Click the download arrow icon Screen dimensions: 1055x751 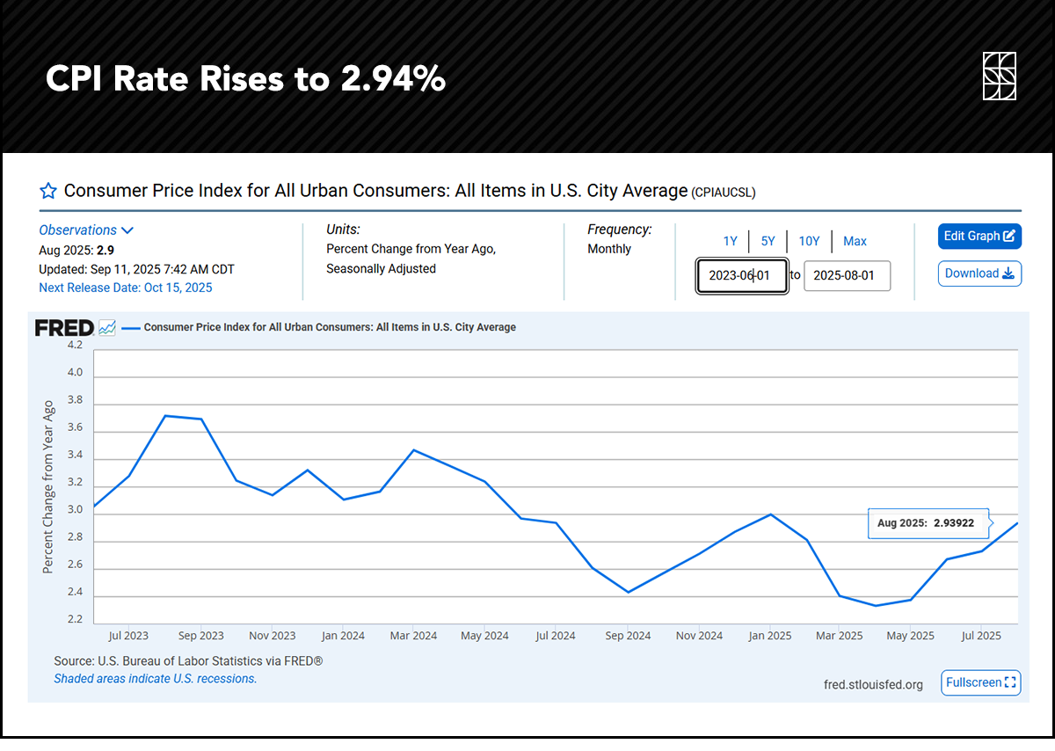(1008, 273)
